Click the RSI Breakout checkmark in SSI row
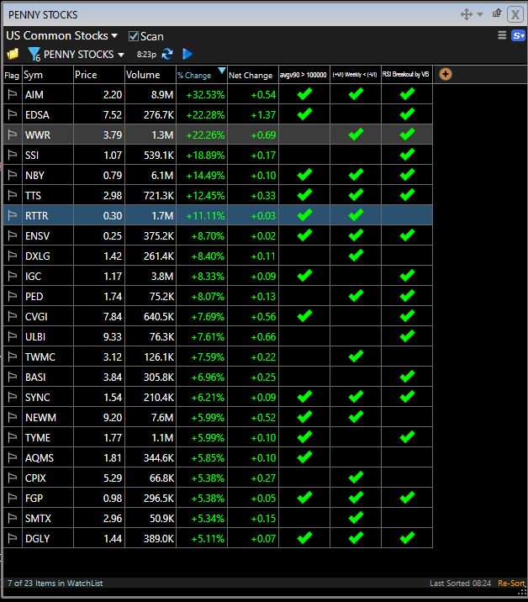528x602 pixels. tap(407, 155)
